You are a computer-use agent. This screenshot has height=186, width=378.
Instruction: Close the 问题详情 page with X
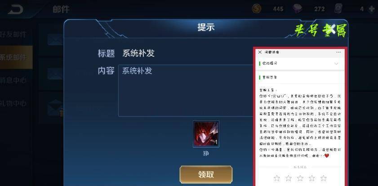[260, 52]
